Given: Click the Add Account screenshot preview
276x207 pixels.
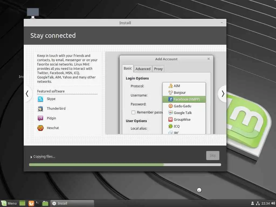Looking at the screenshot, I should click(166, 93).
